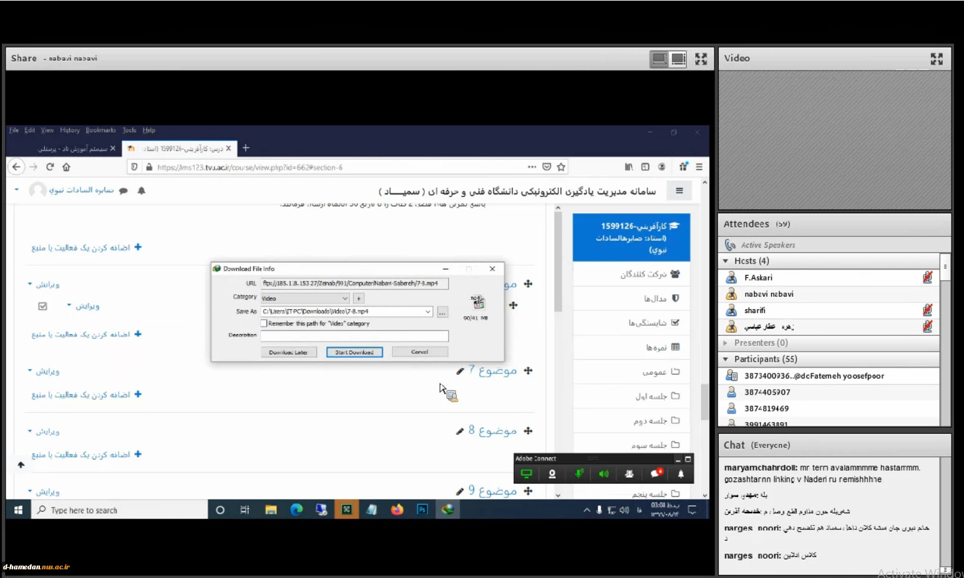This screenshot has width=964, height=578.
Task: Edit title pencil for موضوع 8
Action: pos(460,431)
